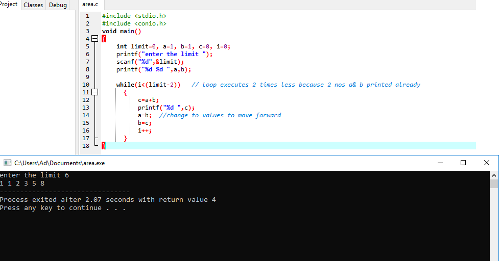This screenshot has width=500, height=261.
Task: Click the highlighted closing brace on line 18
Action: pyautogui.click(x=104, y=146)
